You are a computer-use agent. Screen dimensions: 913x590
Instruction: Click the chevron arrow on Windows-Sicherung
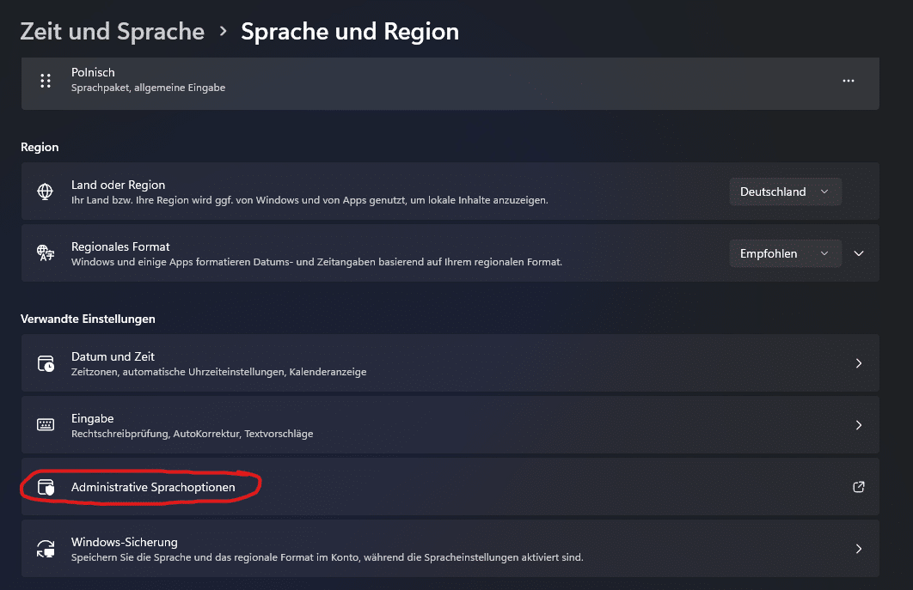point(858,549)
